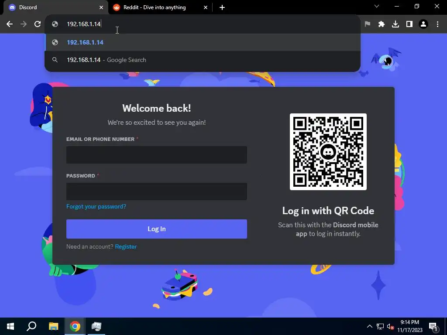Open the Windows Start menu

pyautogui.click(x=10, y=326)
